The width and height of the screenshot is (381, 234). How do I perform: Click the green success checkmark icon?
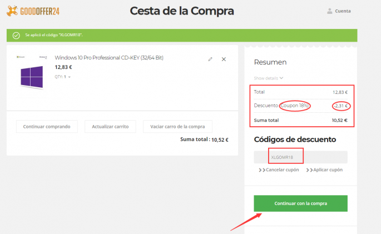click(x=16, y=35)
